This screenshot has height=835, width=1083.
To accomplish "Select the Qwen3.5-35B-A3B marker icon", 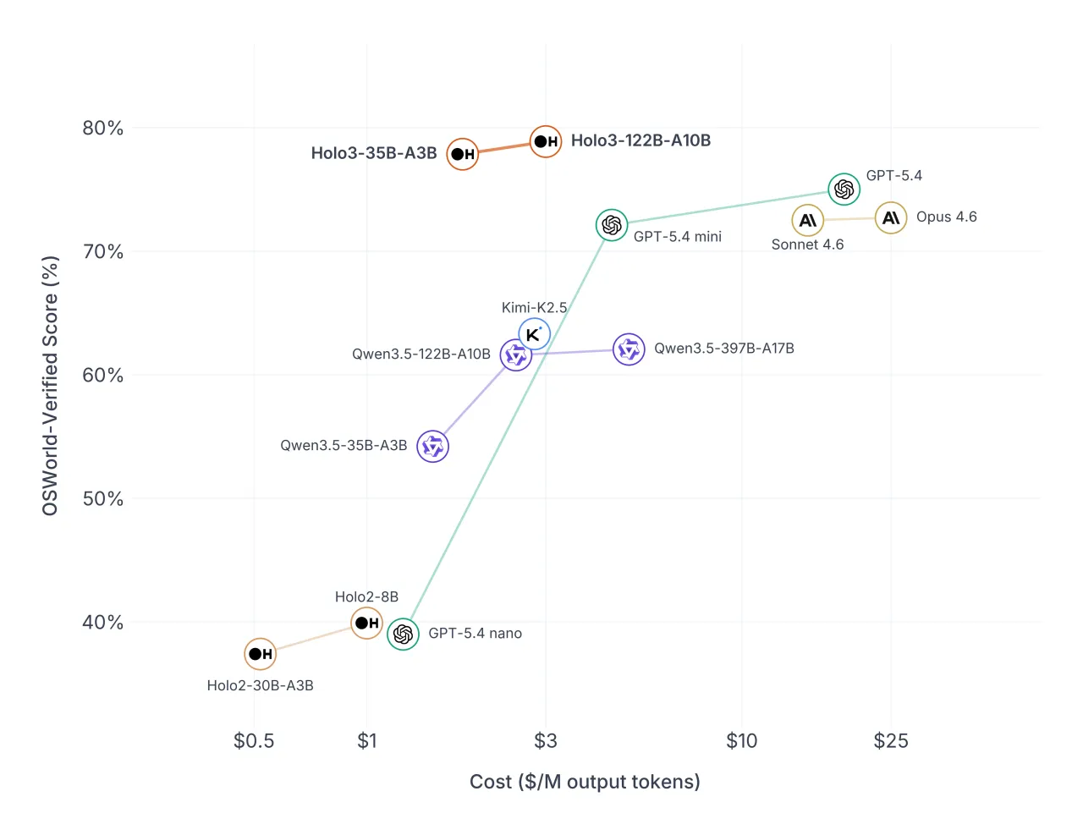I will coord(432,446).
